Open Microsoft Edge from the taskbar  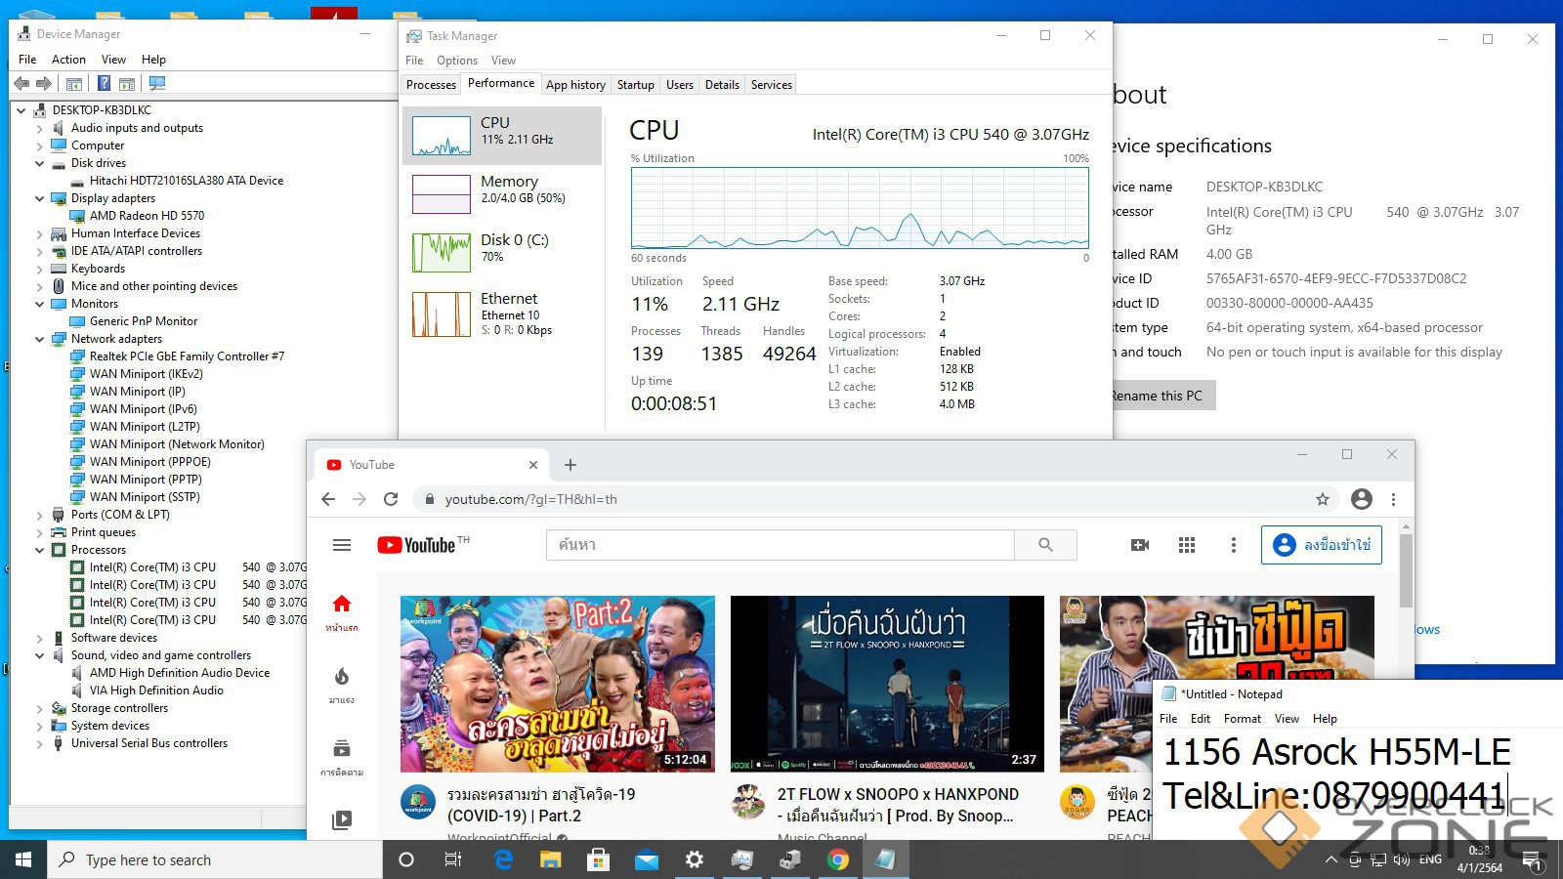coord(503,859)
